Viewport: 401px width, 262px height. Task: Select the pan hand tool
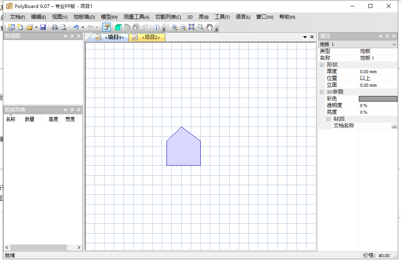(209, 27)
